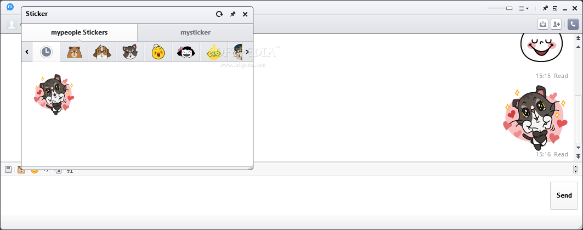
Task: Click the screen capture icon in chat toolbar
Action: (58, 171)
